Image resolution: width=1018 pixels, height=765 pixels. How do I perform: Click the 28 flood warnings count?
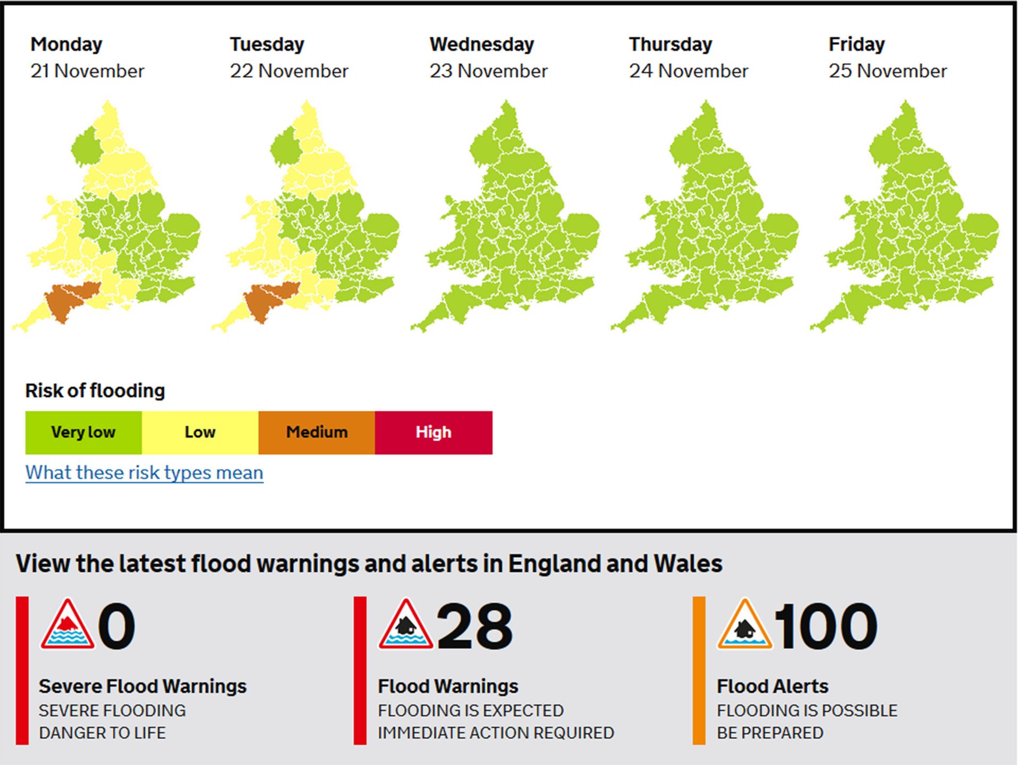coord(474,627)
